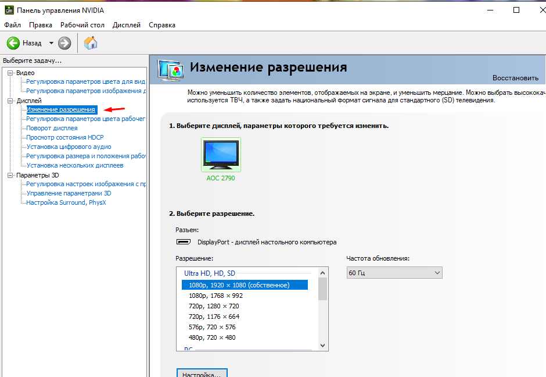546x377 pixels.
Task: Open Управление параметрами 3D tree item
Action: [69, 193]
